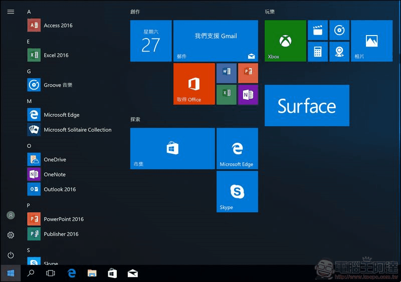Open the small OneNote tile

(x=248, y=95)
